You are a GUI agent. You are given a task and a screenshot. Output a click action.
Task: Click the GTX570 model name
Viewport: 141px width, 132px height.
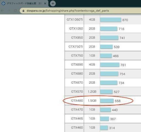point(77,91)
